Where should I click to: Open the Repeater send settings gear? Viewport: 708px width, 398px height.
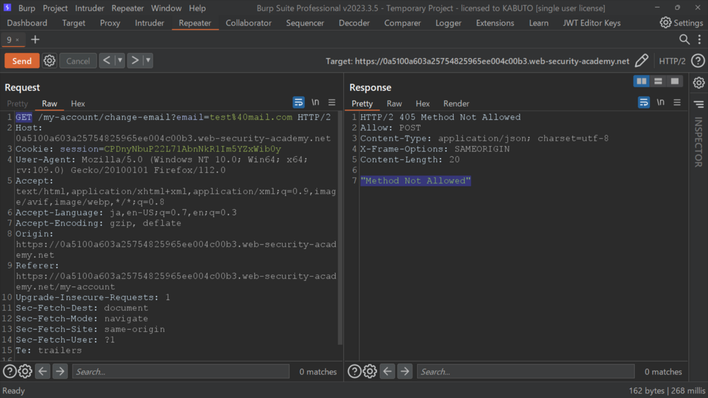point(50,61)
